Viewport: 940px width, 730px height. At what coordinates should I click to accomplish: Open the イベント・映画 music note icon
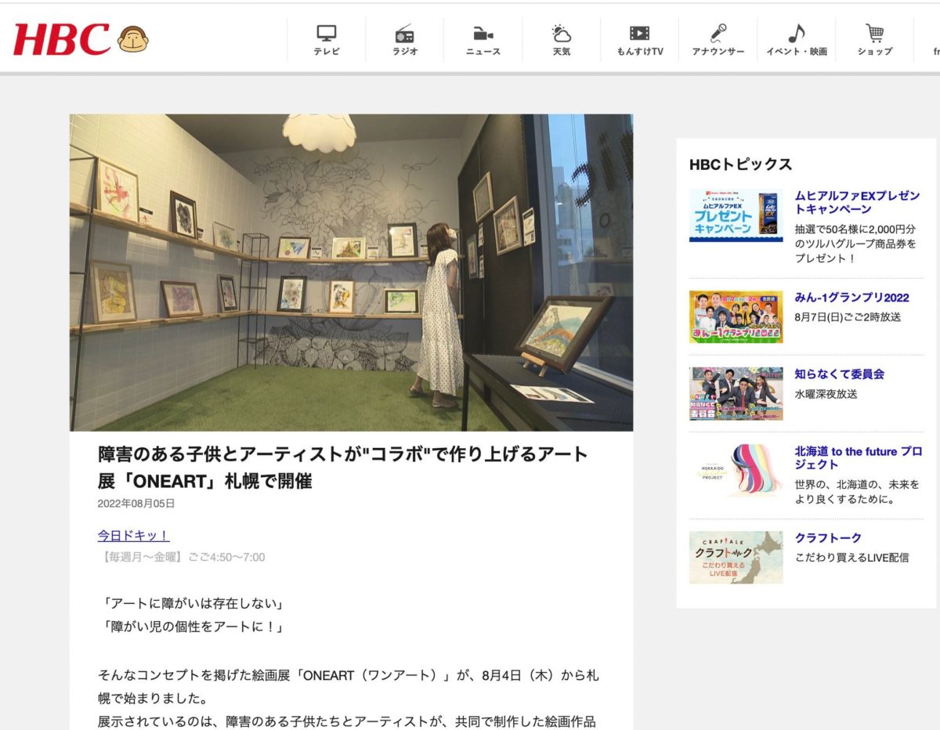tap(797, 33)
